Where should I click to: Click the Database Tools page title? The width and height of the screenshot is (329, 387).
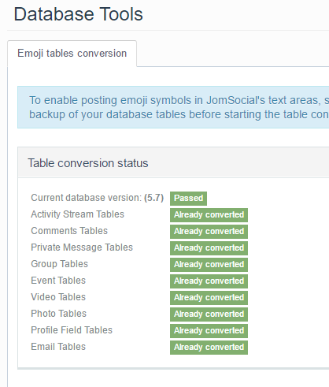click(x=78, y=14)
